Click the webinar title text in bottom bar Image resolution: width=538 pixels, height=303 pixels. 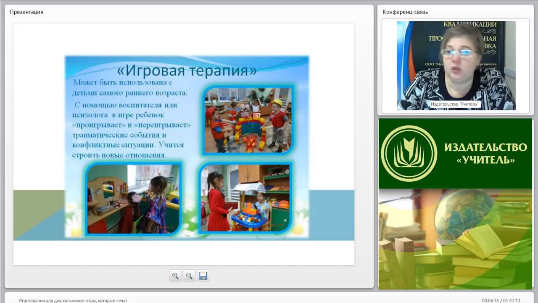tap(73, 300)
